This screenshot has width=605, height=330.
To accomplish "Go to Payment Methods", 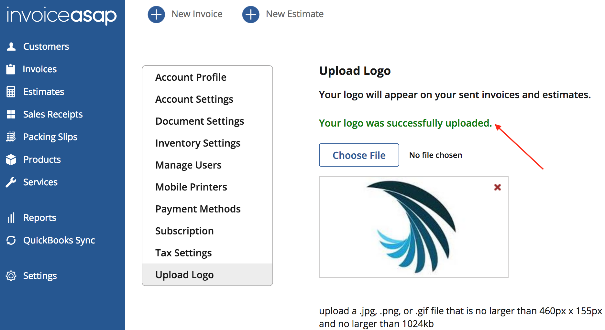I will [x=198, y=209].
